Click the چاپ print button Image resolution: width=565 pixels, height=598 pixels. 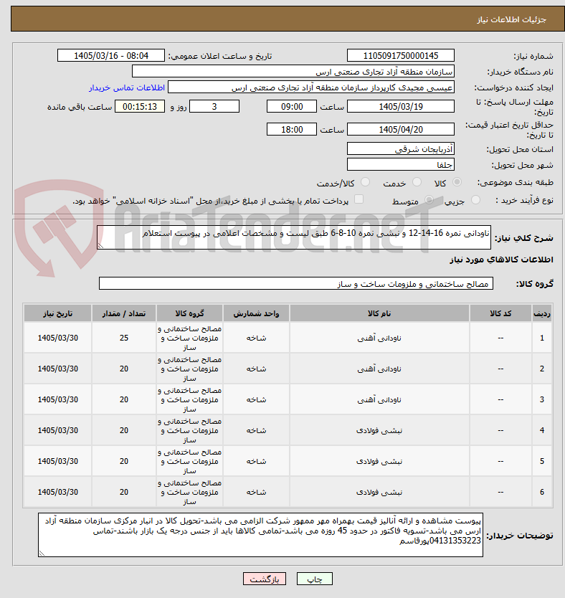click(315, 579)
